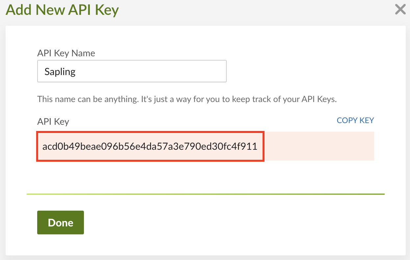Screen dimensions: 410x260
Task: Click the COPY KEY link
Action: 355,120
